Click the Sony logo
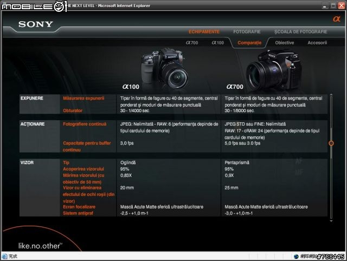 (36, 24)
